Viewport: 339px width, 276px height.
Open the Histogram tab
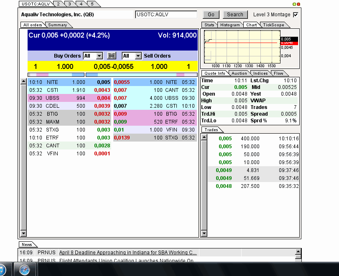[x=230, y=25]
